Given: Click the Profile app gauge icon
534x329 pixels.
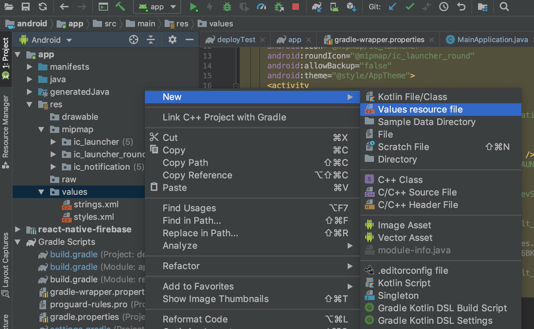Looking at the screenshot, I should pos(261,7).
